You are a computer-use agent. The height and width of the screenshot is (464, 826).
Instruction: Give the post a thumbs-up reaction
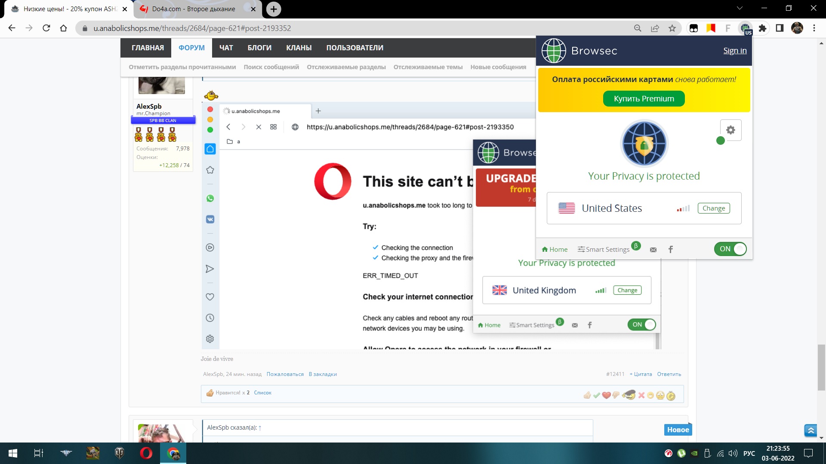pos(587,395)
